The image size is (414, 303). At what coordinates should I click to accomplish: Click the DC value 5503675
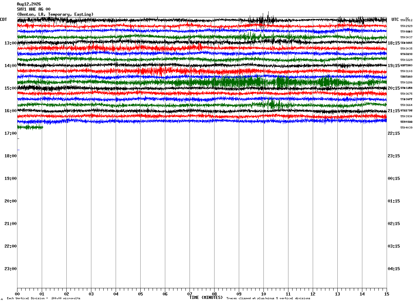coord(406,94)
